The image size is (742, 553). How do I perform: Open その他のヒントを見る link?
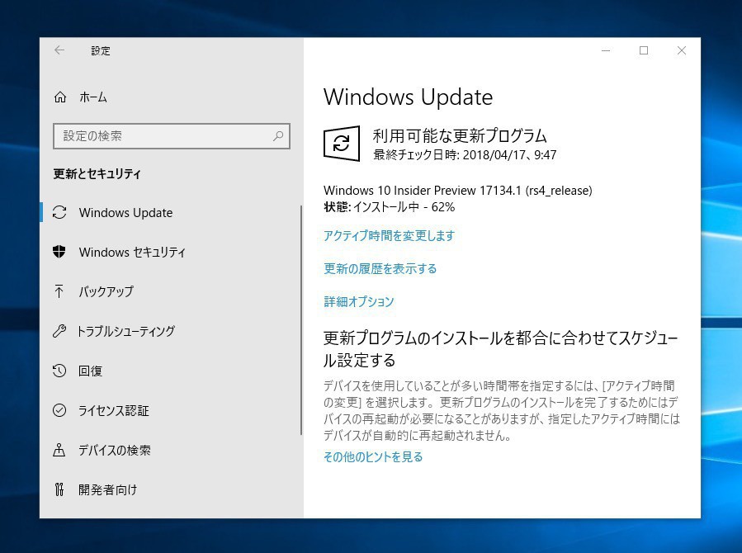(x=371, y=456)
